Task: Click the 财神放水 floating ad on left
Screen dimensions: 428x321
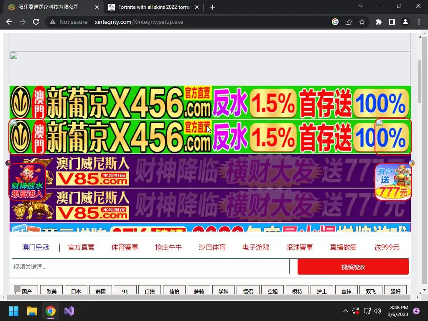Action: pyautogui.click(x=27, y=181)
